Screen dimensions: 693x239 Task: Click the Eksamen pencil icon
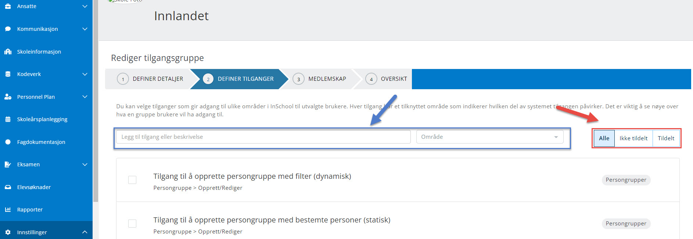[8, 164]
